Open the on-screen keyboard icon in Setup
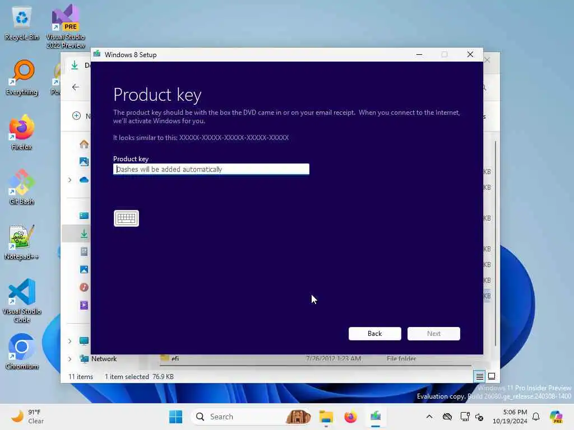 point(126,218)
